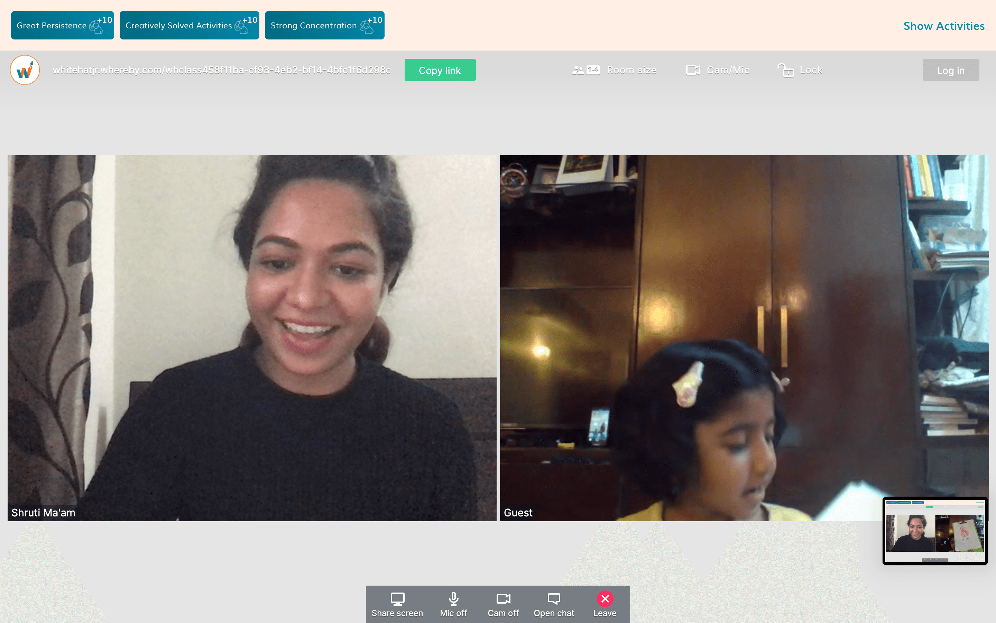Turn the camera off via label
996x623 pixels.
pyautogui.click(x=503, y=613)
